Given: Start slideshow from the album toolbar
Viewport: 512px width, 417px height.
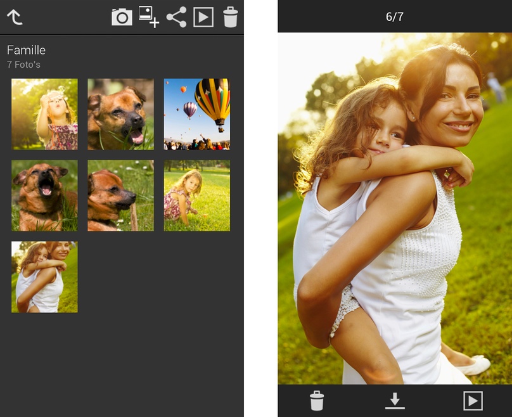Looking at the screenshot, I should [203, 17].
